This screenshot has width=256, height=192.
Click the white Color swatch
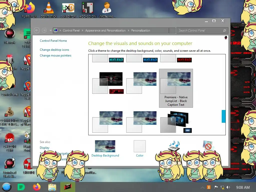point(139,146)
